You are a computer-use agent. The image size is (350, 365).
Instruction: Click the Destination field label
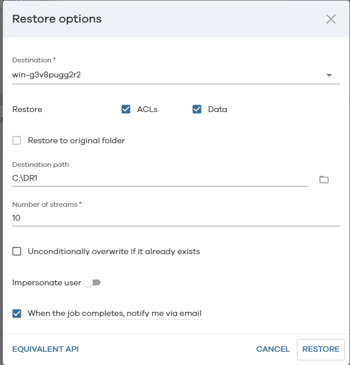coord(33,60)
